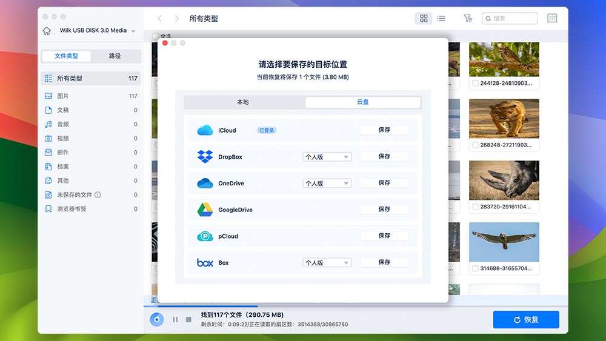Open Box 个人版 dropdown

[327, 263]
